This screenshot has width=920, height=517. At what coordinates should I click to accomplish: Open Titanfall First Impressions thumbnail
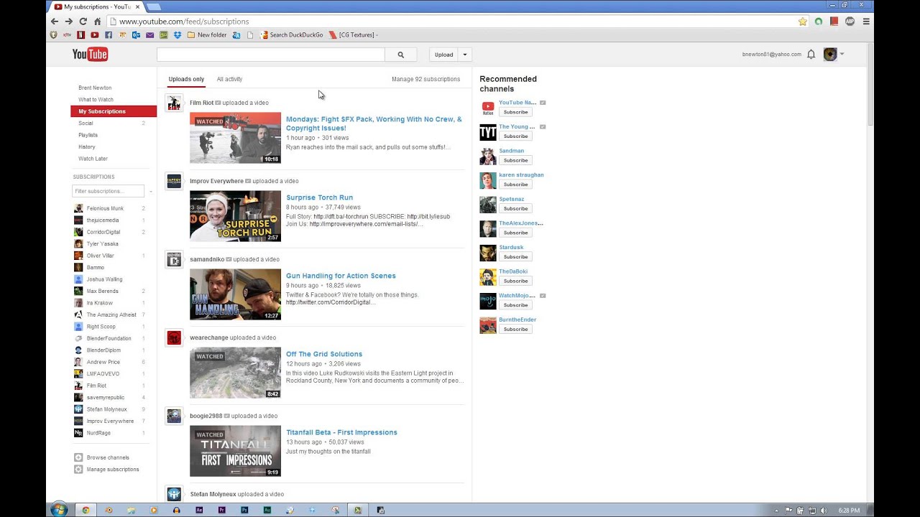tap(235, 451)
